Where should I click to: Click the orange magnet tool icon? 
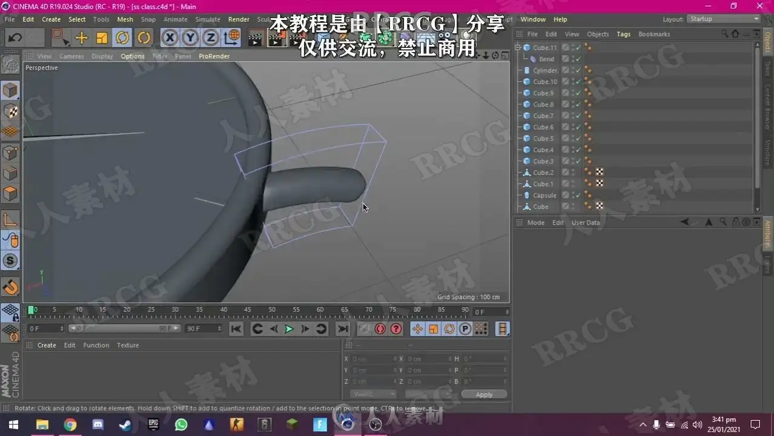10,287
